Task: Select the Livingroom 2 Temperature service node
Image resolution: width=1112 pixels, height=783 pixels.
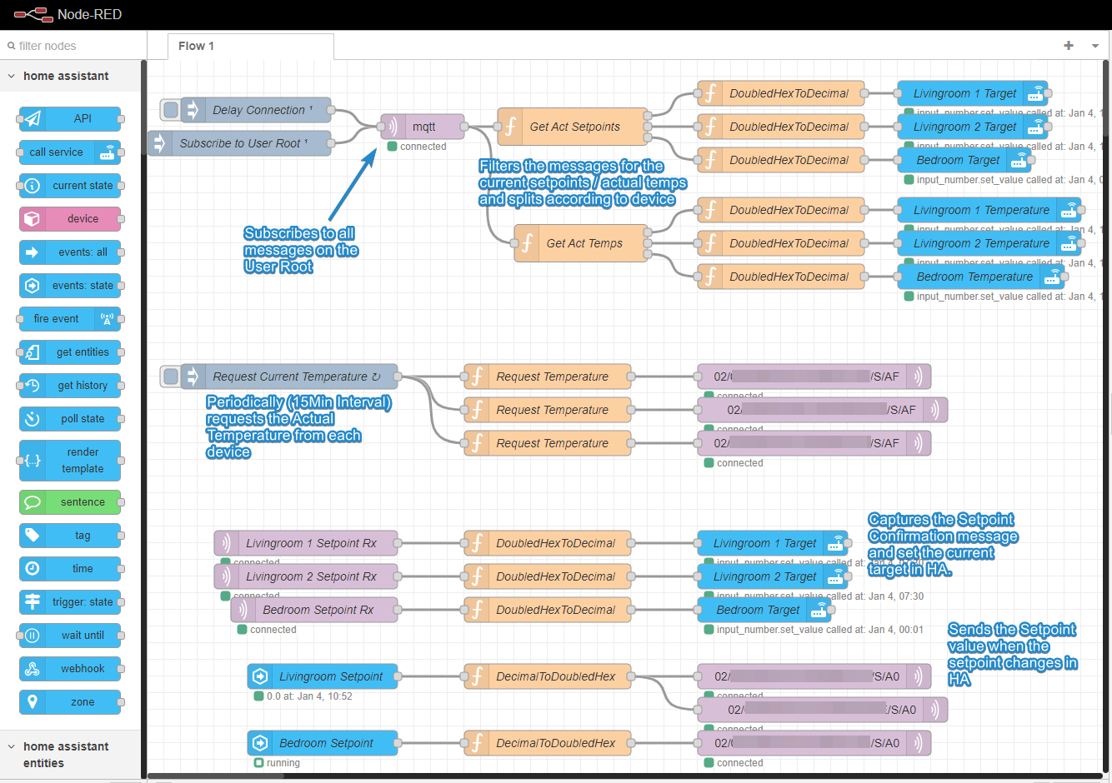Action: 989,243
